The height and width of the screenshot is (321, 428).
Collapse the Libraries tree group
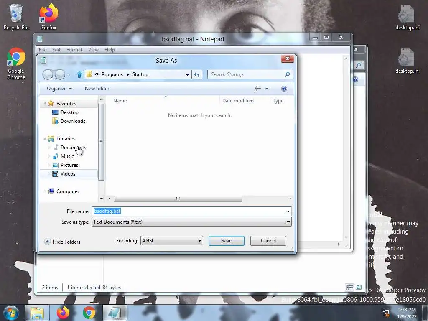(45, 139)
